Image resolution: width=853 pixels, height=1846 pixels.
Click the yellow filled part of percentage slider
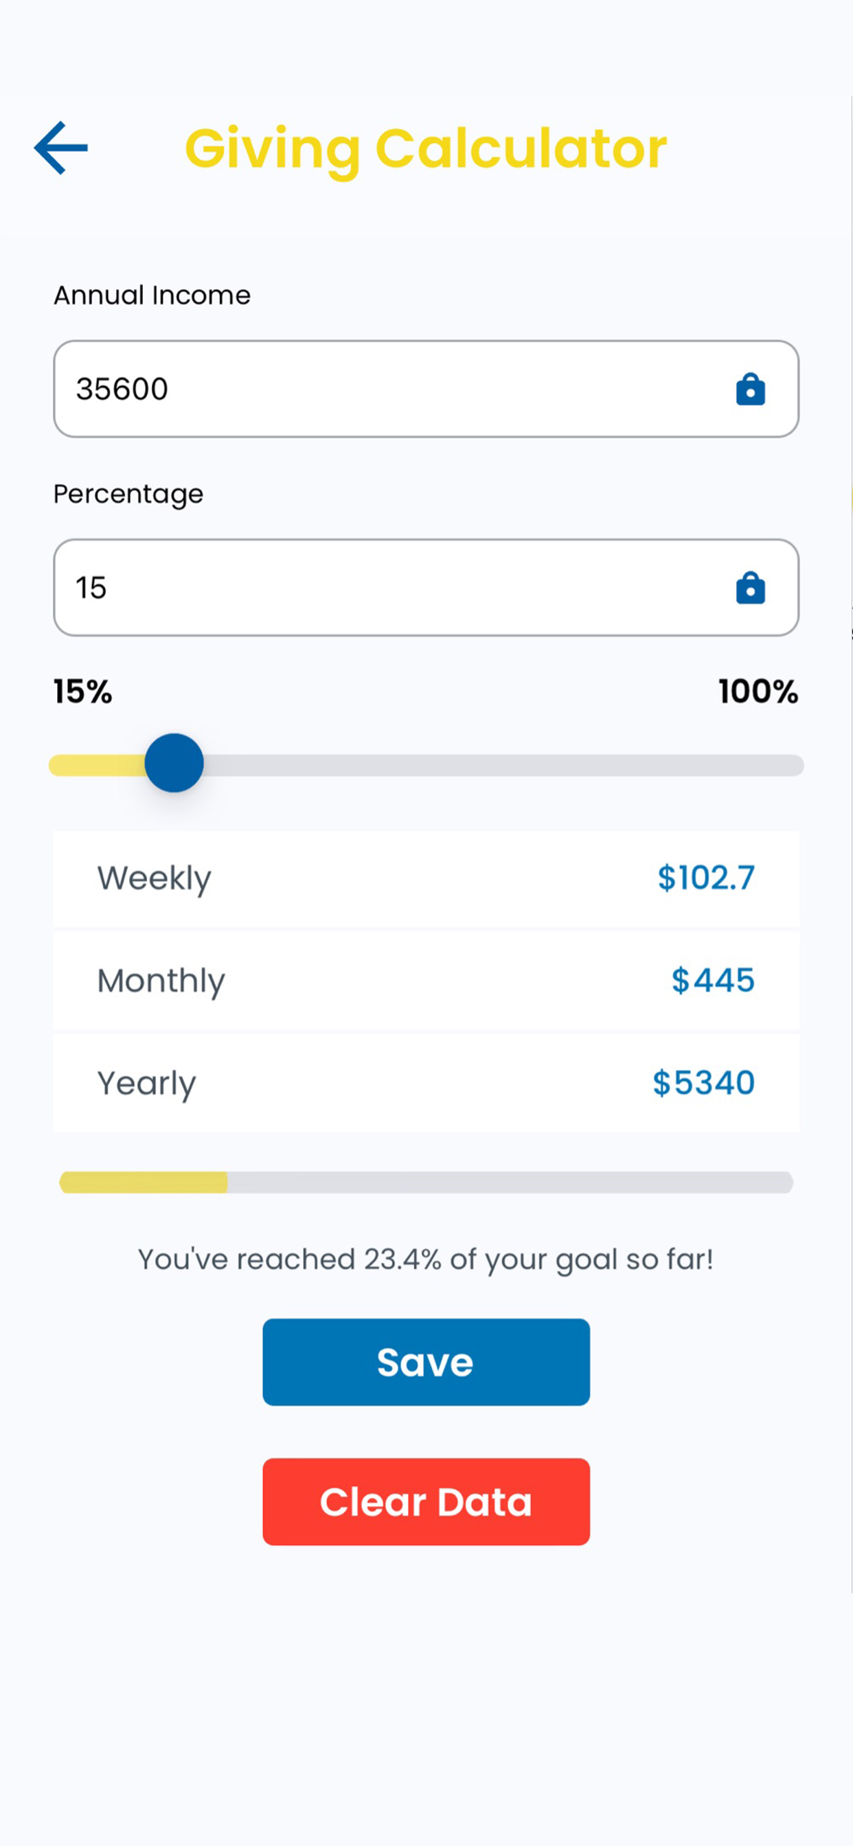point(97,764)
